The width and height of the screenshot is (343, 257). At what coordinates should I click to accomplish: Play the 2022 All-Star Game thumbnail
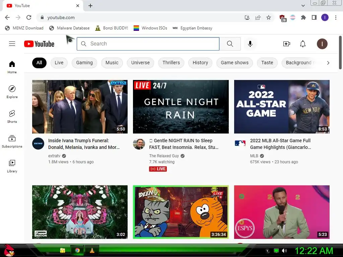(282, 107)
